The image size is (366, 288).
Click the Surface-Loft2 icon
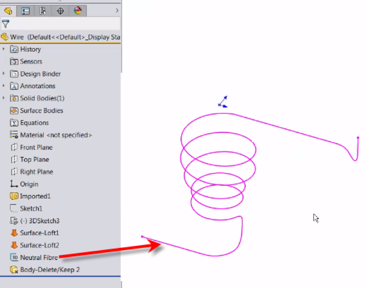click(x=14, y=245)
